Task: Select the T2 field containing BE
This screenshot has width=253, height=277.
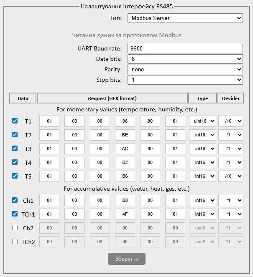Action: [125, 135]
